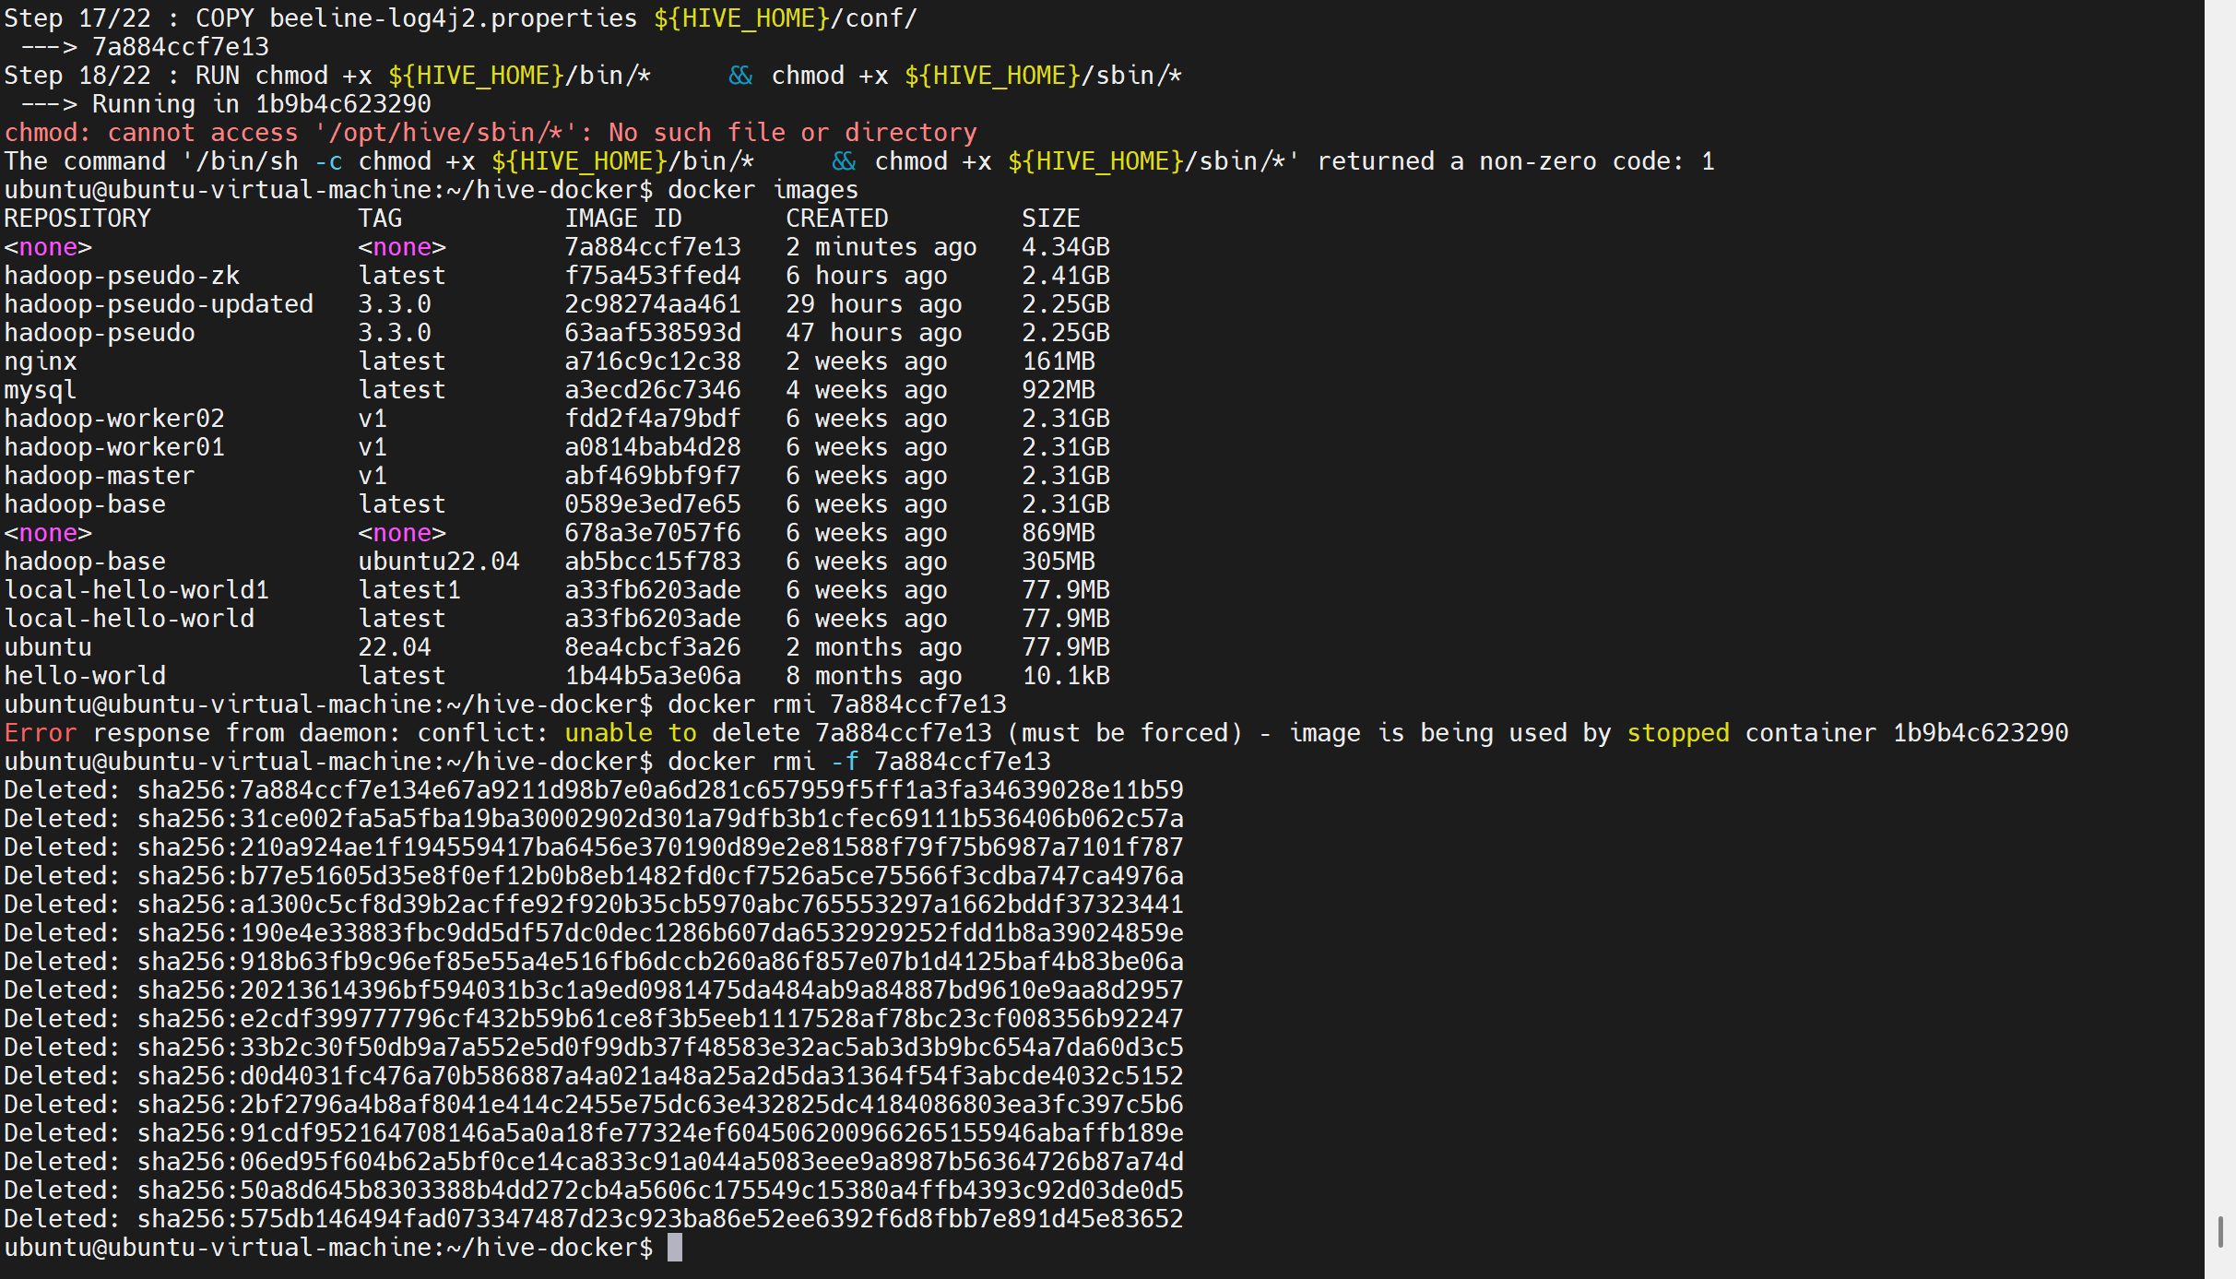This screenshot has height=1279, width=2236.
Task: Click the terminal scrollbar thumb at the right edge
Action: (2220, 1231)
